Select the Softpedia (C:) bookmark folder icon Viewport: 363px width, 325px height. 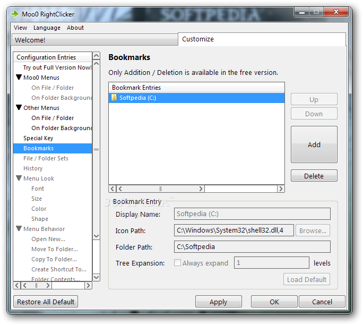point(114,98)
